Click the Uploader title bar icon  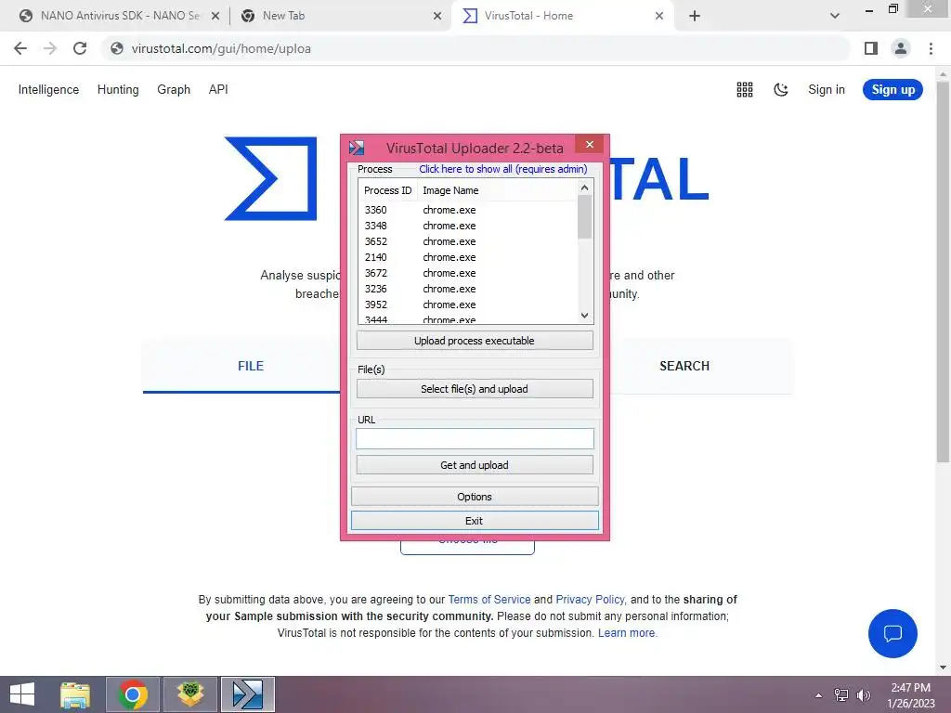[x=357, y=148]
